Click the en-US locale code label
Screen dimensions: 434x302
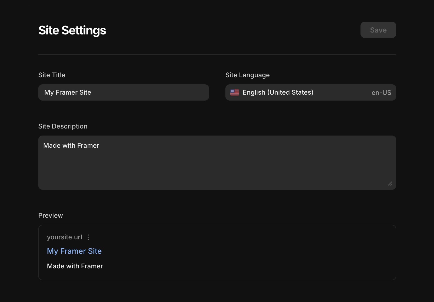pyautogui.click(x=381, y=92)
